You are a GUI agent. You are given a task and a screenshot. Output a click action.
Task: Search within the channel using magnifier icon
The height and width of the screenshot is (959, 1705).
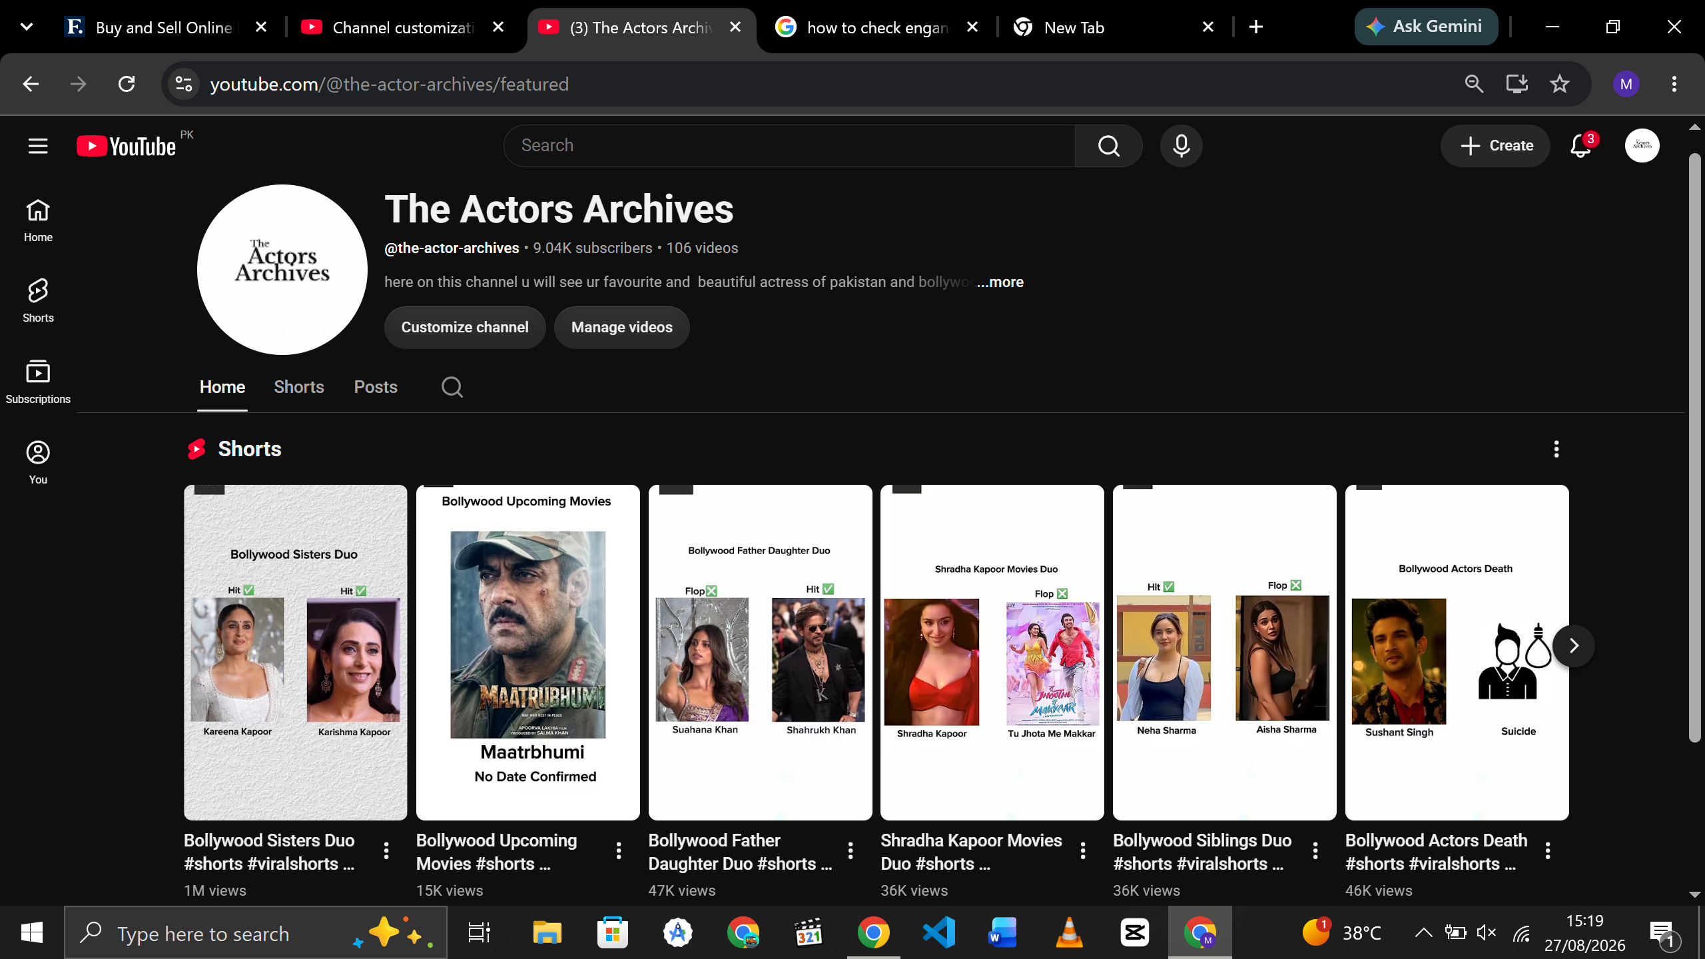pos(452,387)
